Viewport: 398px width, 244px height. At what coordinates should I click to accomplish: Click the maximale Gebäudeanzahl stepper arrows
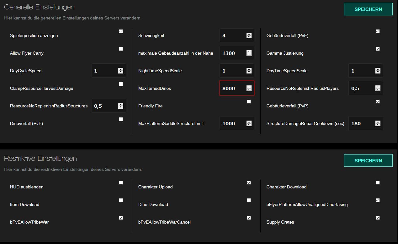coord(249,53)
